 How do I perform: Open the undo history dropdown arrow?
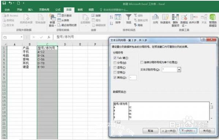(14, 3)
